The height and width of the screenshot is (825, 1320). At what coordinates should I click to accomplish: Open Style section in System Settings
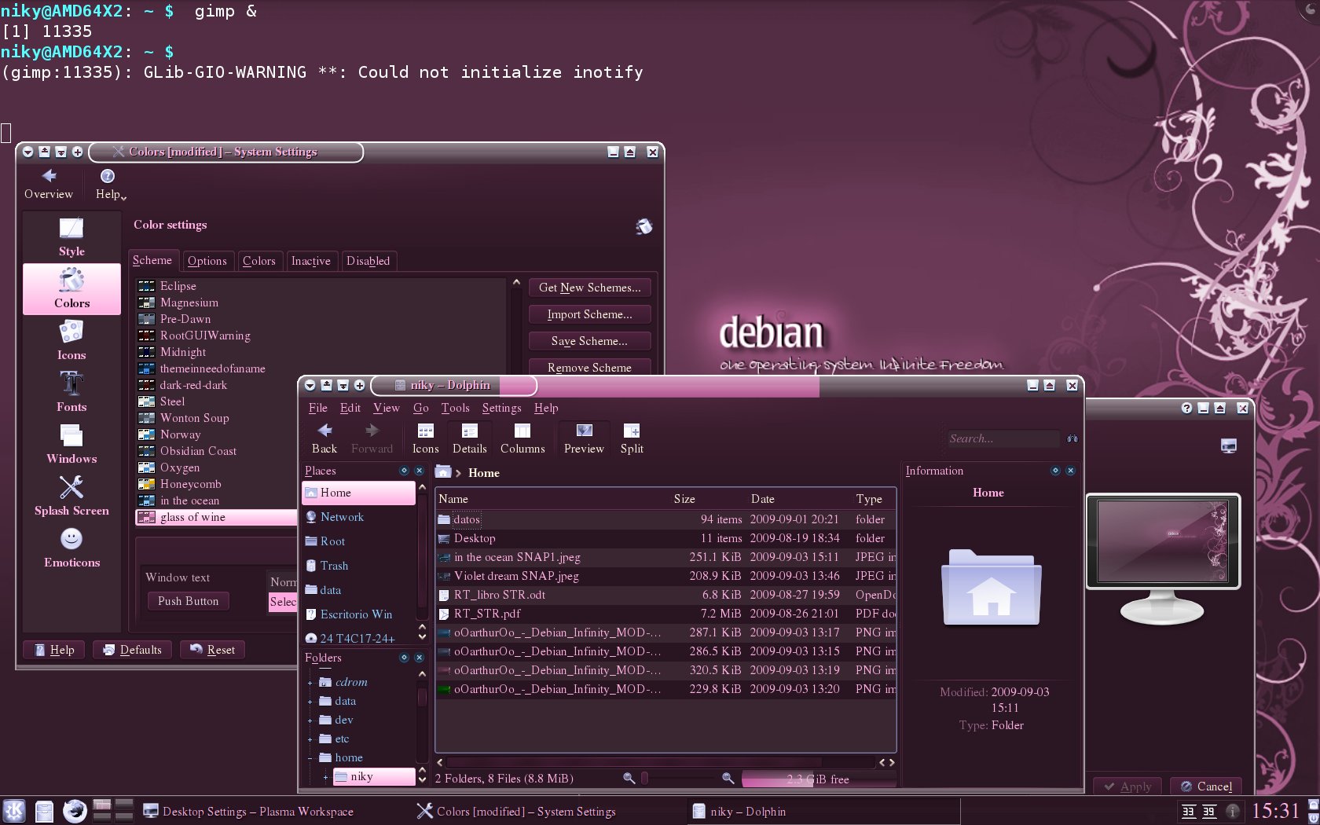pos(71,237)
